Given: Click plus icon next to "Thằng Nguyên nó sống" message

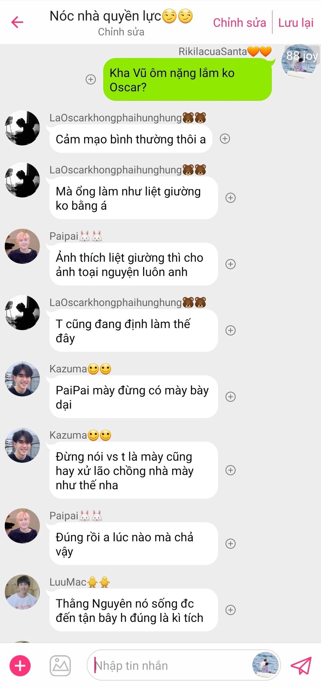Looking at the screenshot, I should click(230, 610).
